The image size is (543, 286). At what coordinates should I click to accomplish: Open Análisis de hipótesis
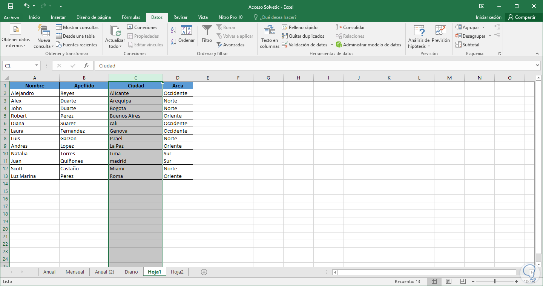pos(419,37)
